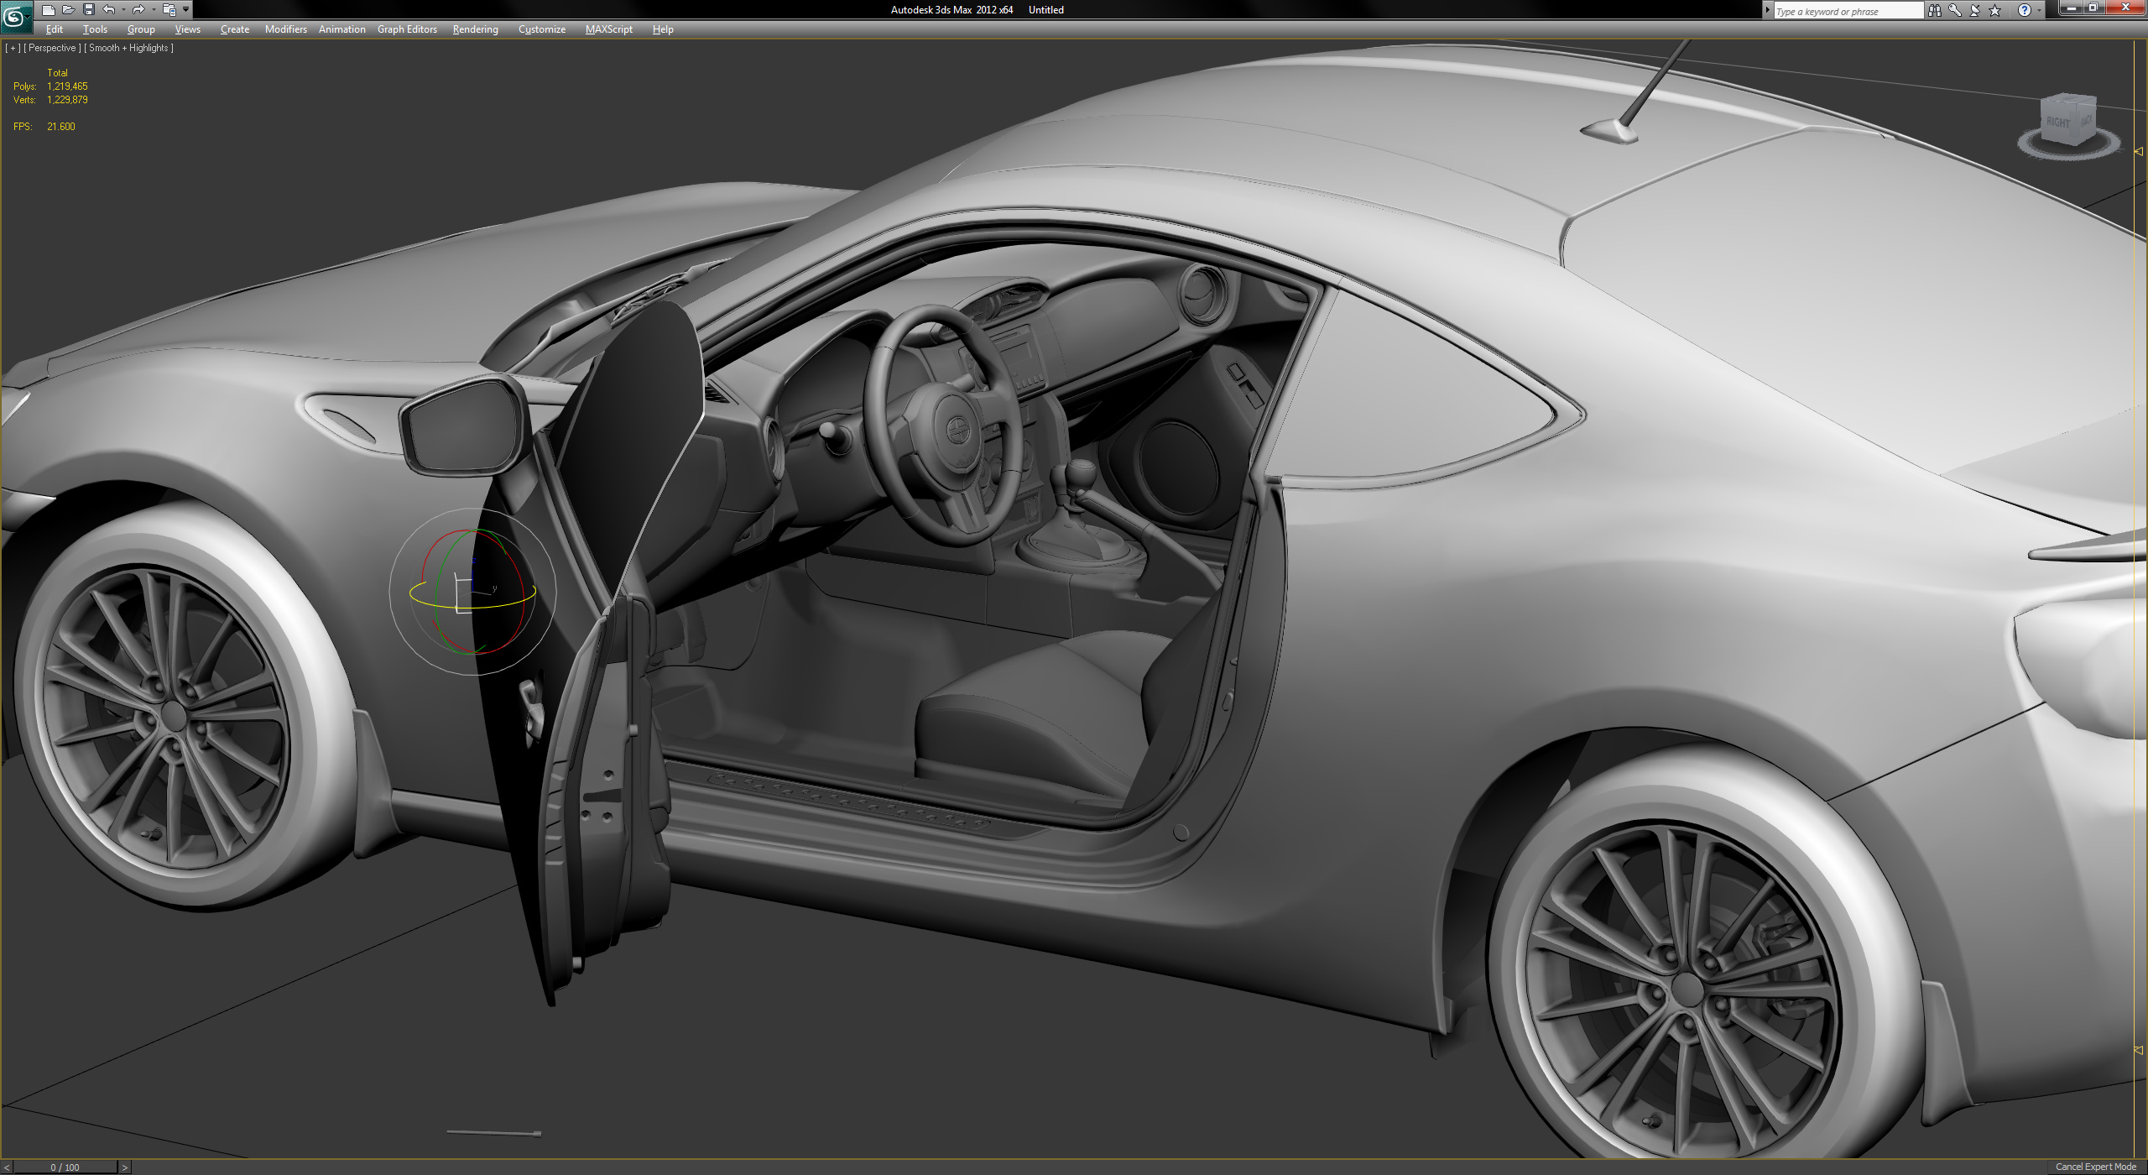Open Communication Center satellite icon
The height and width of the screenshot is (1175, 2148).
[x=1974, y=10]
